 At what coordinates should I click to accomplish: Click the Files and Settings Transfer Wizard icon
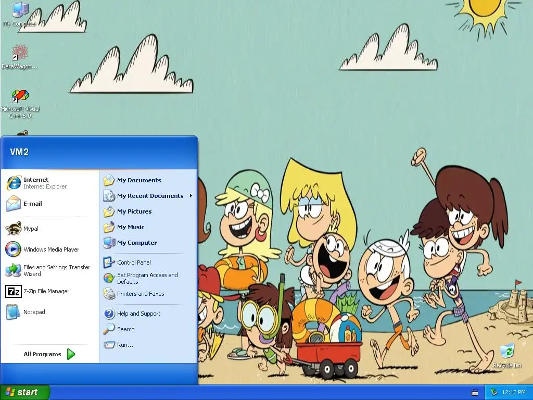tap(13, 270)
